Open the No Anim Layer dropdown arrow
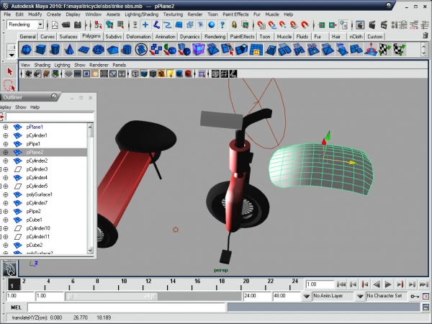 click(x=307, y=296)
